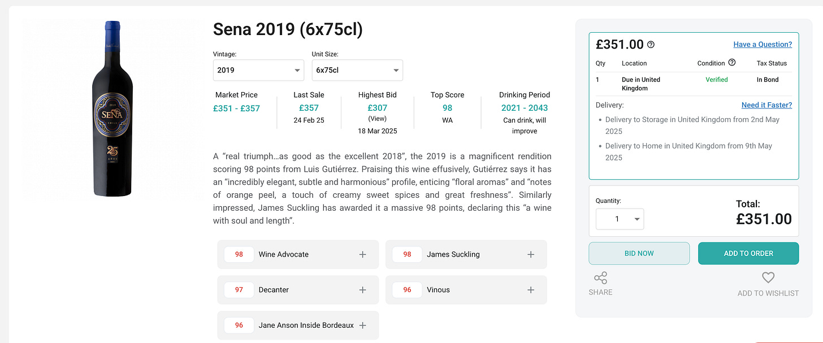Open the Need it Faster link

766,105
